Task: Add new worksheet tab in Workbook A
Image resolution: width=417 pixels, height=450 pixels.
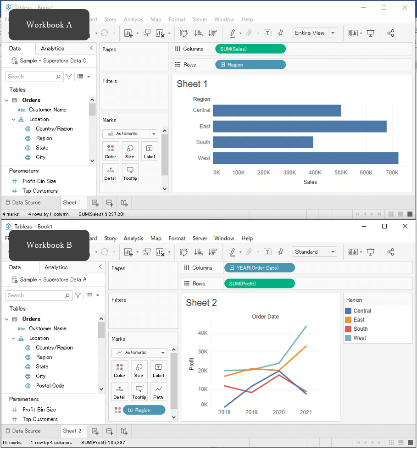Action: pyautogui.click(x=95, y=203)
